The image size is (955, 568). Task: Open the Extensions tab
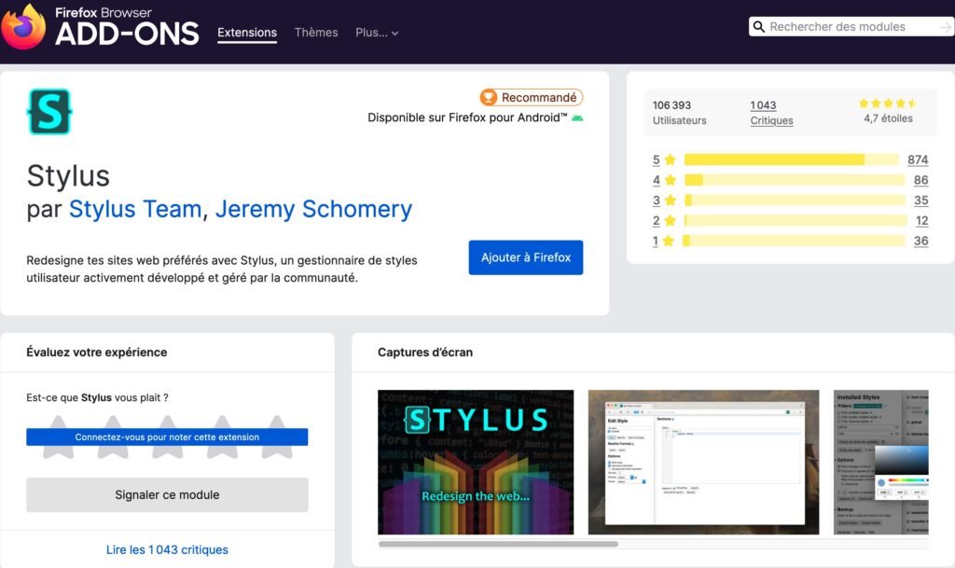pos(247,33)
